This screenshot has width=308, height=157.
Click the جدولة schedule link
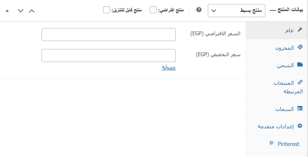point(169,67)
